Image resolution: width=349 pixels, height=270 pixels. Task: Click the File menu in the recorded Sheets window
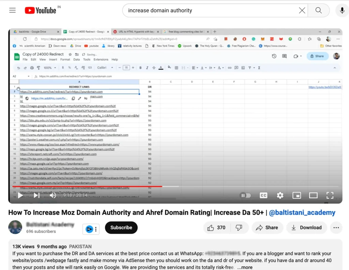pos(25,60)
